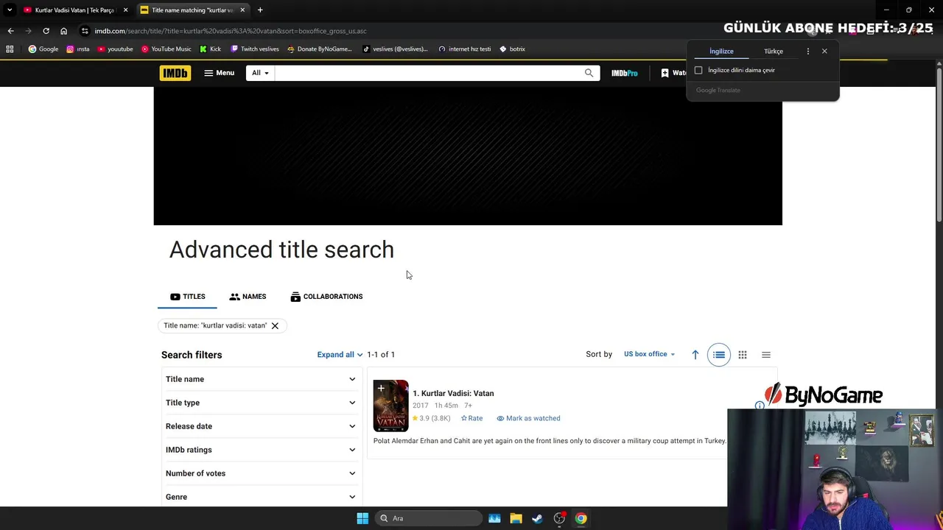Click the page vertical scrollbar
The image size is (943, 530).
tap(939, 144)
